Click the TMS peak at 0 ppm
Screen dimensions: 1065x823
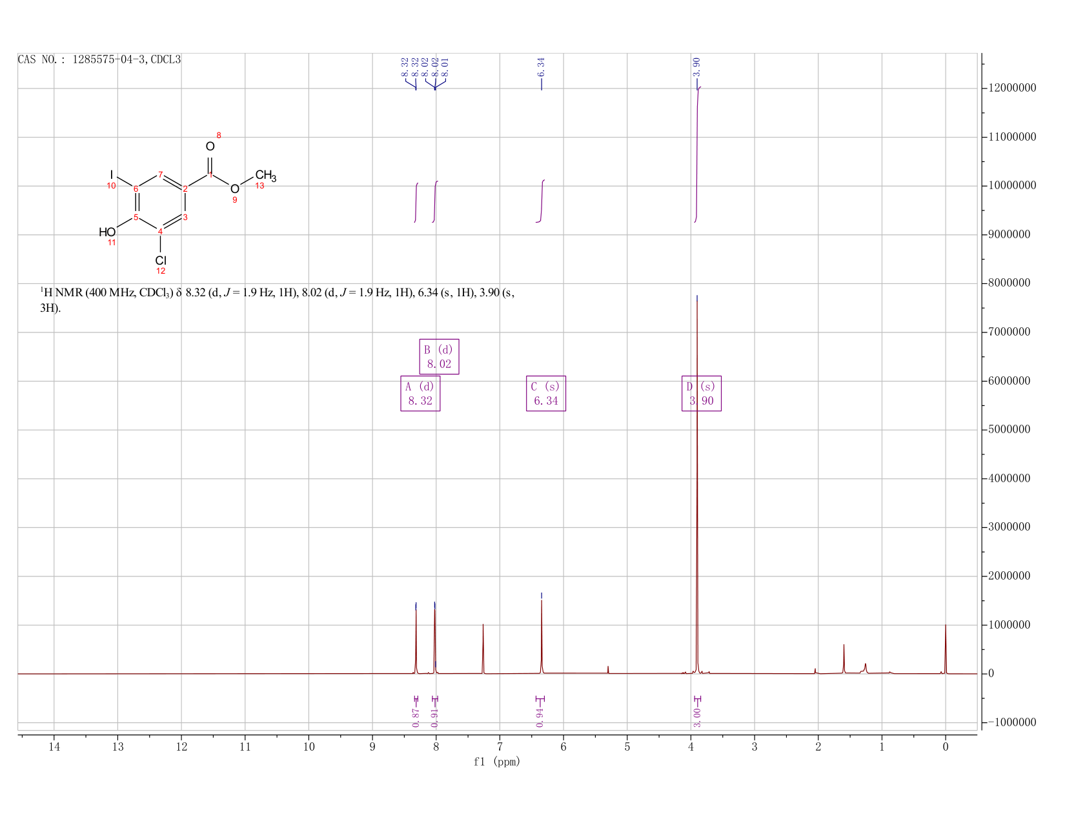[946, 649]
